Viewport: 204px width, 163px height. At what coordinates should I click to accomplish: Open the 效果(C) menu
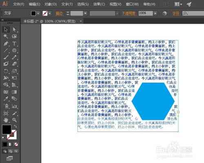point(99,4)
